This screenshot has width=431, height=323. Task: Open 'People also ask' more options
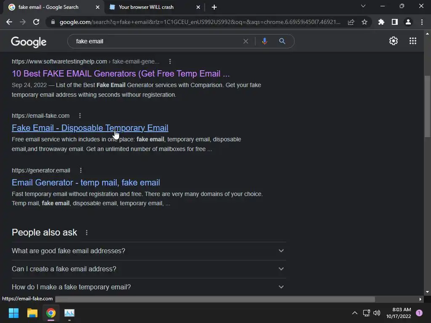[87, 233]
